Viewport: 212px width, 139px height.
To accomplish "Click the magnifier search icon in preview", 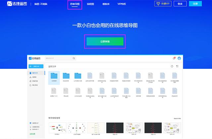I will pyautogui.click(x=74, y=58).
